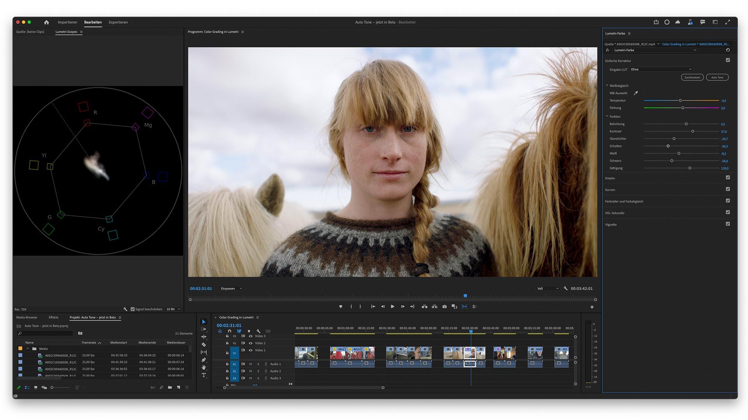Go to the home screen icon
Screen dimensions: 748x420
coord(46,22)
